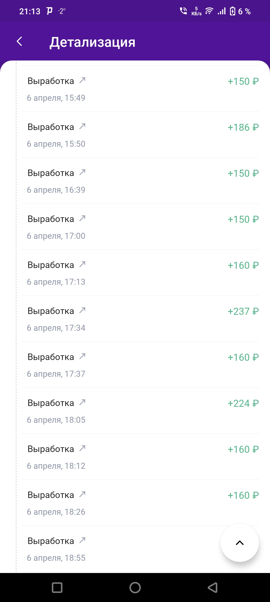Open the +237 ₽ amount entry

point(140,319)
